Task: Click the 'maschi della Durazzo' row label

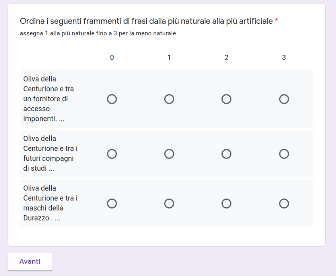Action: (49, 203)
